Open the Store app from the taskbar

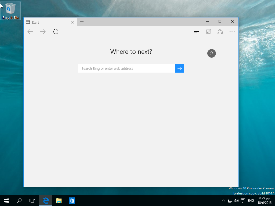point(72,201)
